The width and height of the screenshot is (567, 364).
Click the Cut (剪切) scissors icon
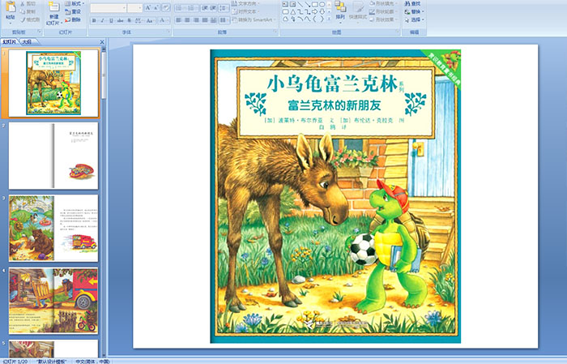(x=23, y=3)
